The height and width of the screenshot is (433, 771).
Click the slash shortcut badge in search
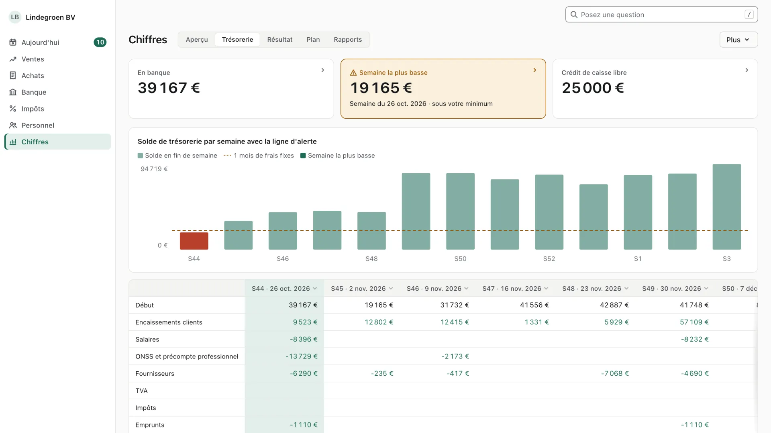[x=749, y=14]
